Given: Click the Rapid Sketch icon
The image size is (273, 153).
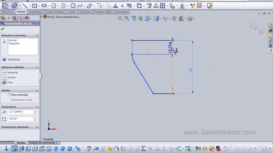Looking at the screenshot, I should 210,6.
